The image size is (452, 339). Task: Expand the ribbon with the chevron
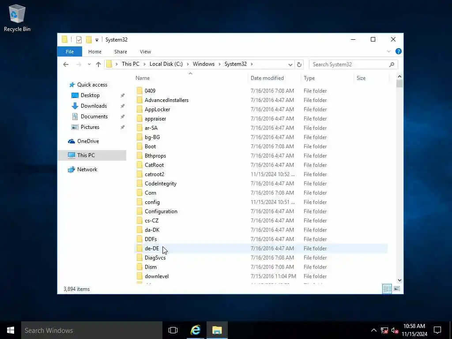pos(388,52)
